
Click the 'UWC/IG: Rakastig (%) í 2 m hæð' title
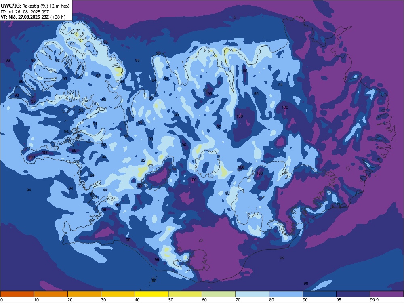pos(35,6)
